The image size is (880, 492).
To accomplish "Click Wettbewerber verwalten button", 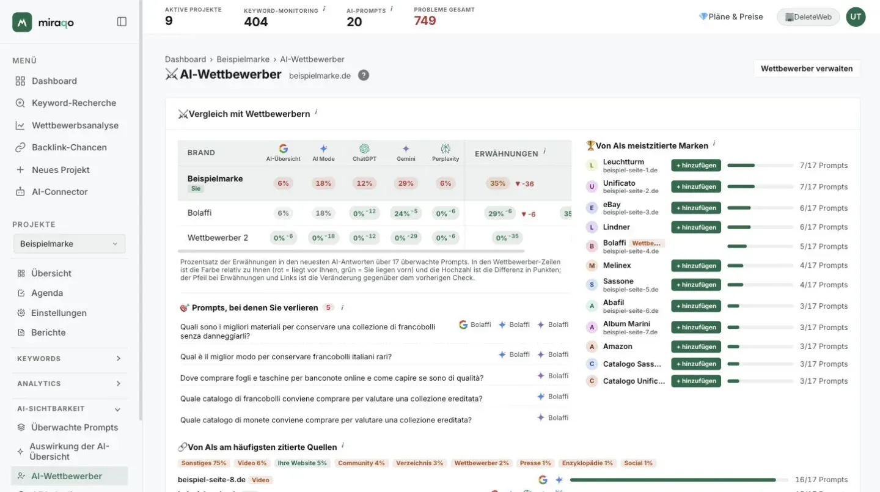I will pyautogui.click(x=807, y=68).
